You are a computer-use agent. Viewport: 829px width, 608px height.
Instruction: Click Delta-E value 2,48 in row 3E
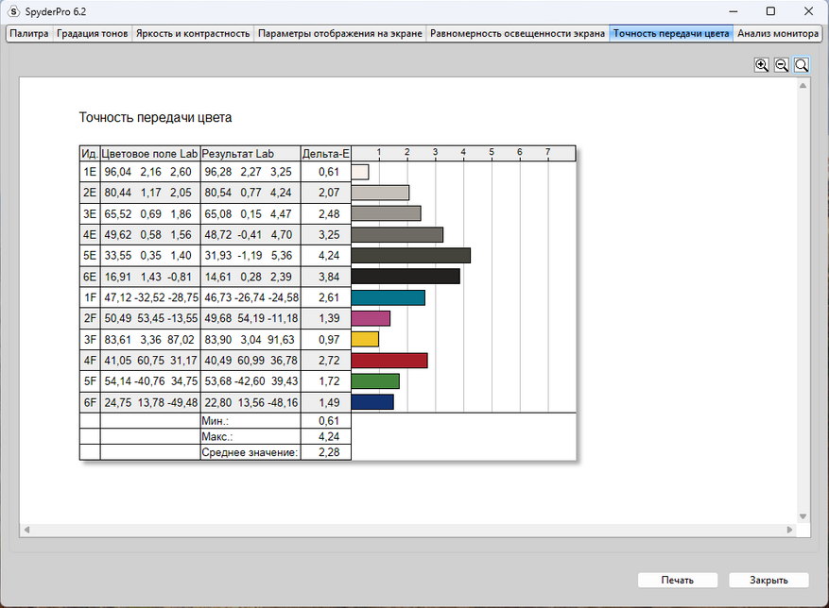tap(329, 214)
